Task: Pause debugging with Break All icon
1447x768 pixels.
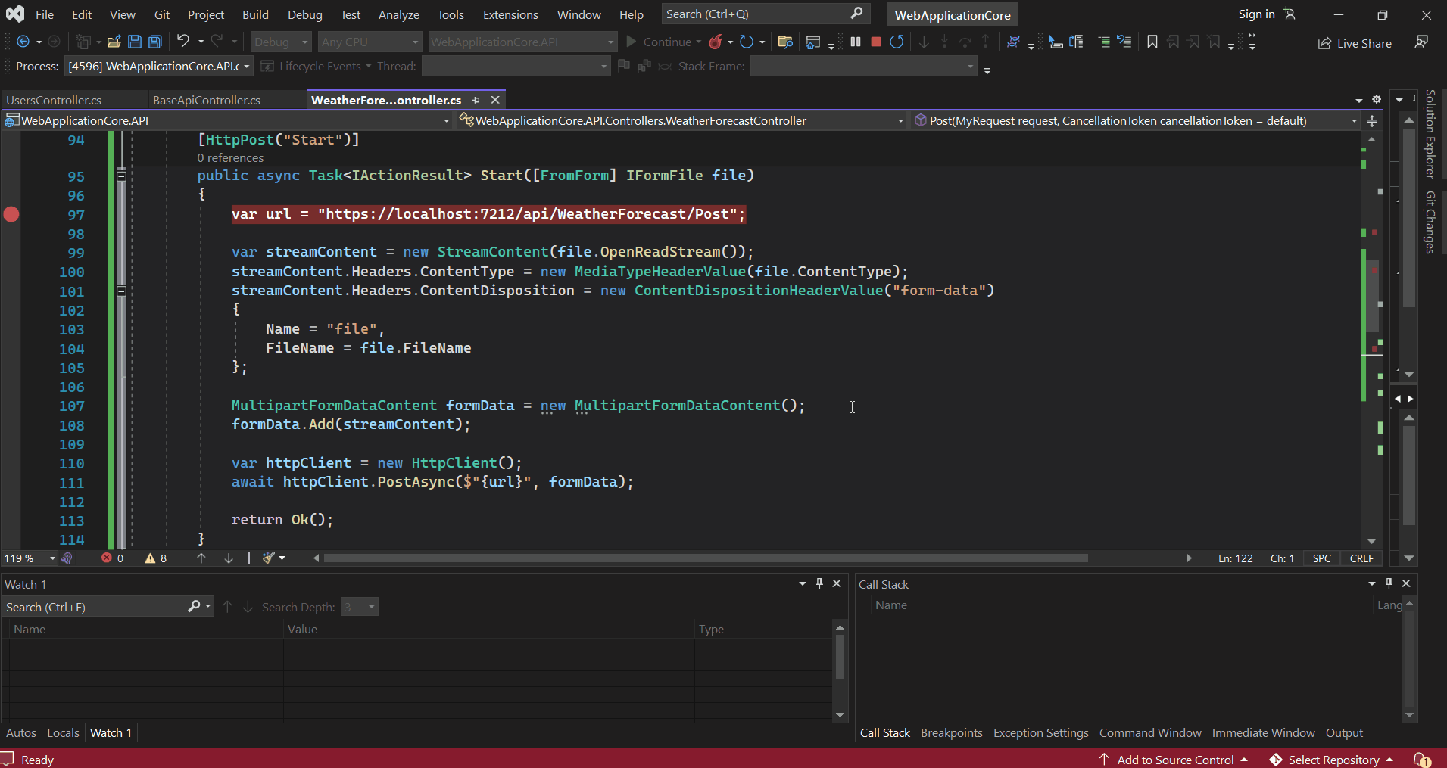Action: 855,42
